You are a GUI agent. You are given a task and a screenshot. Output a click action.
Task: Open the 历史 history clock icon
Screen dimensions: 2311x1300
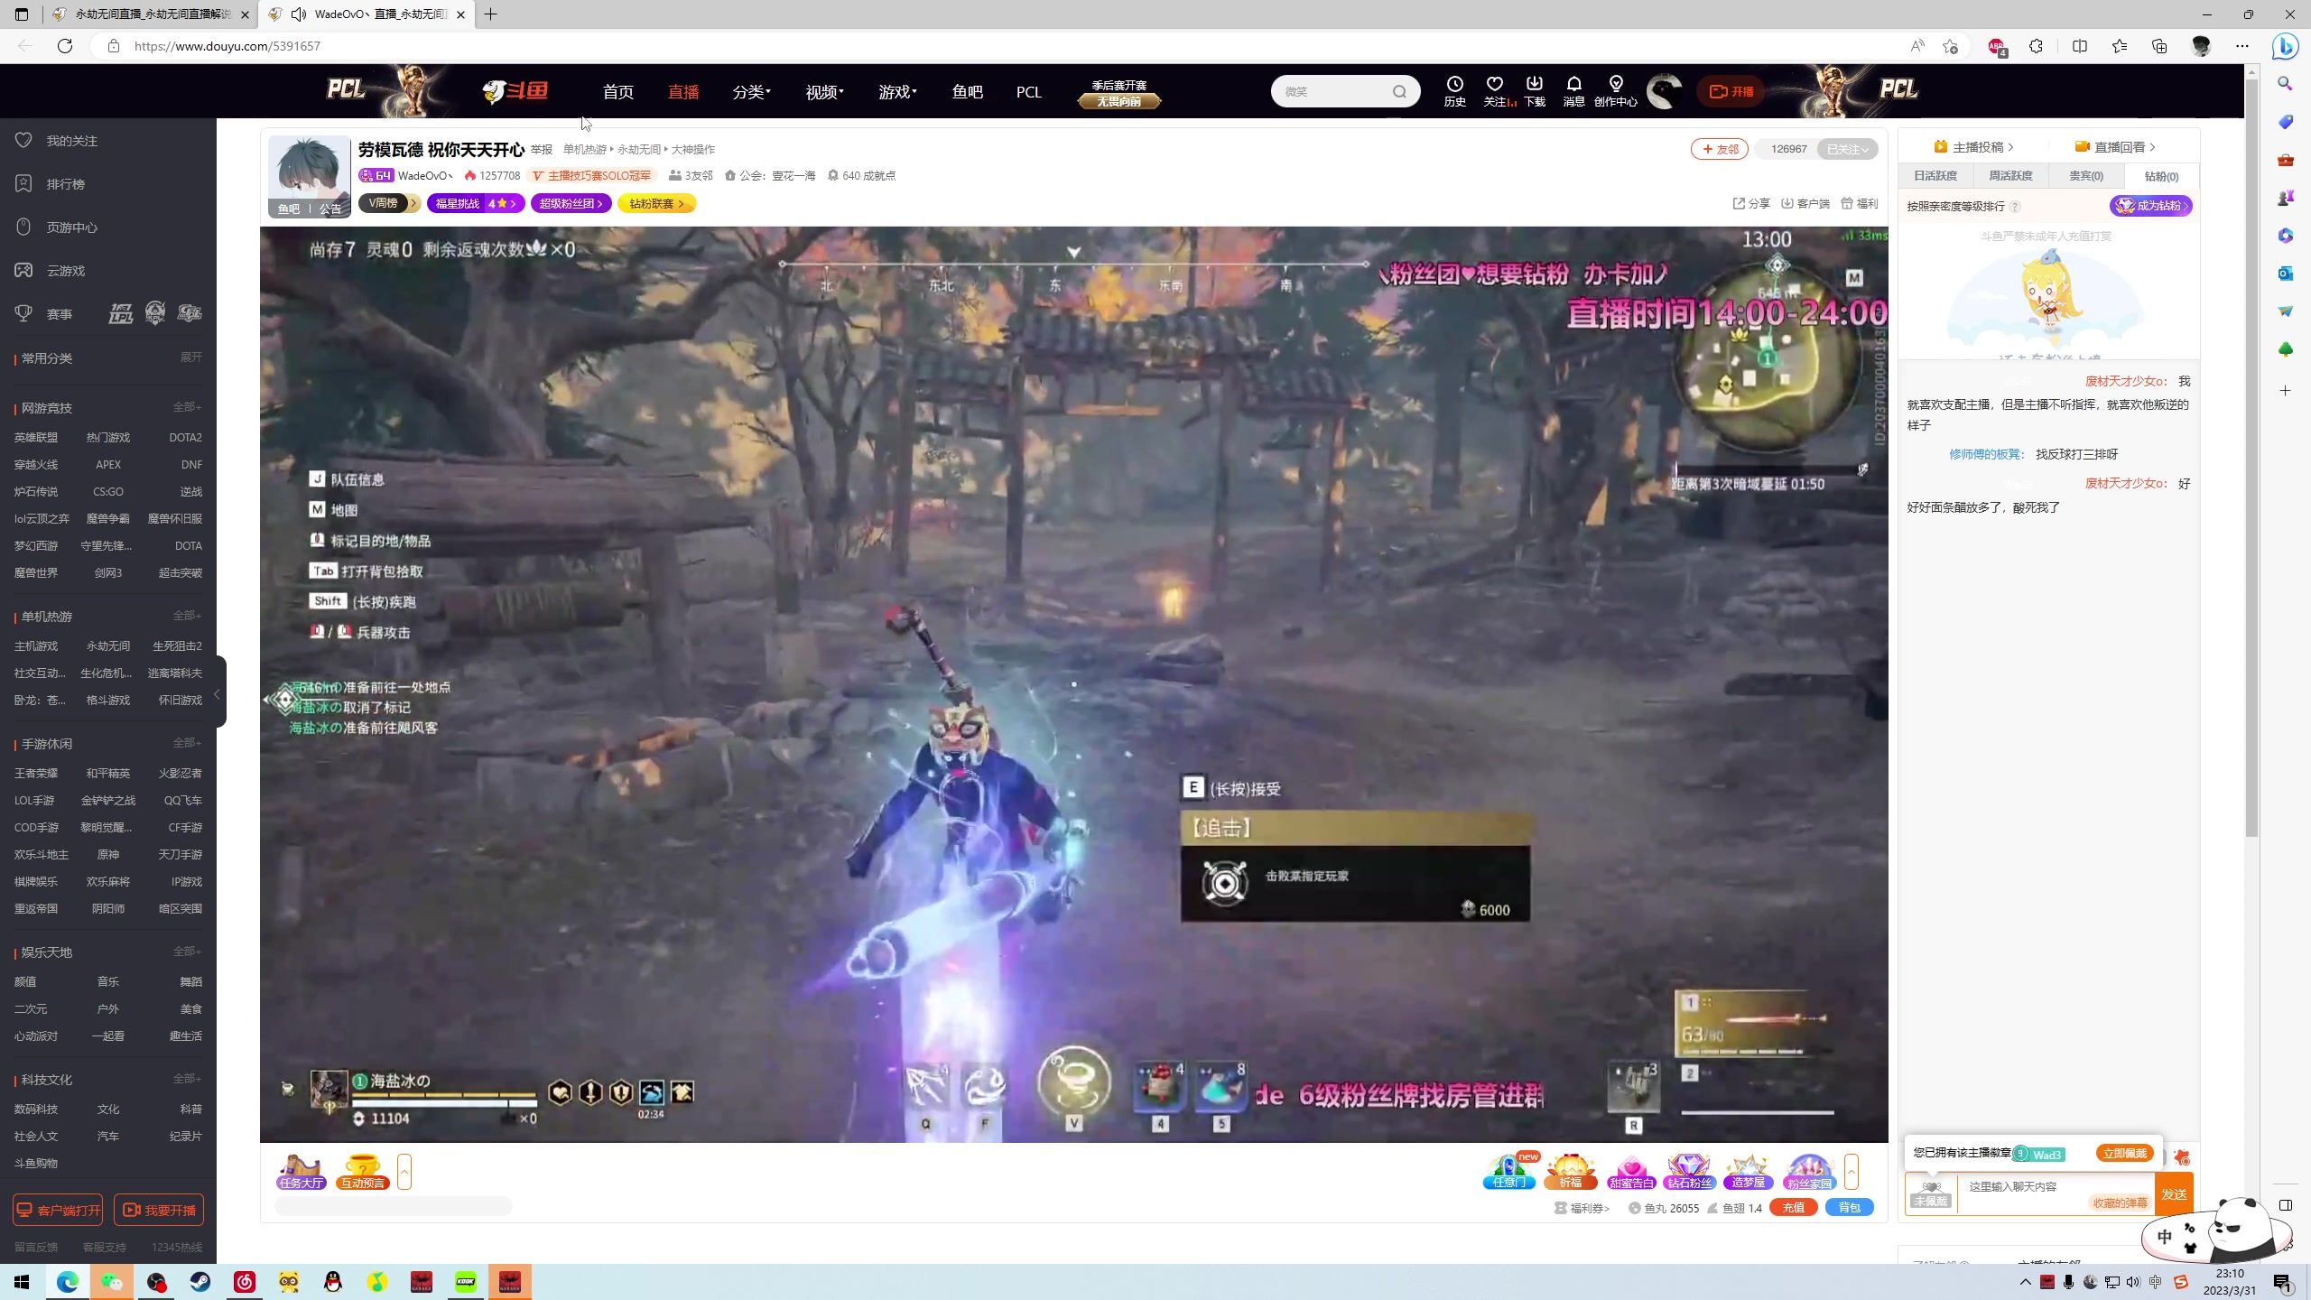click(1454, 85)
